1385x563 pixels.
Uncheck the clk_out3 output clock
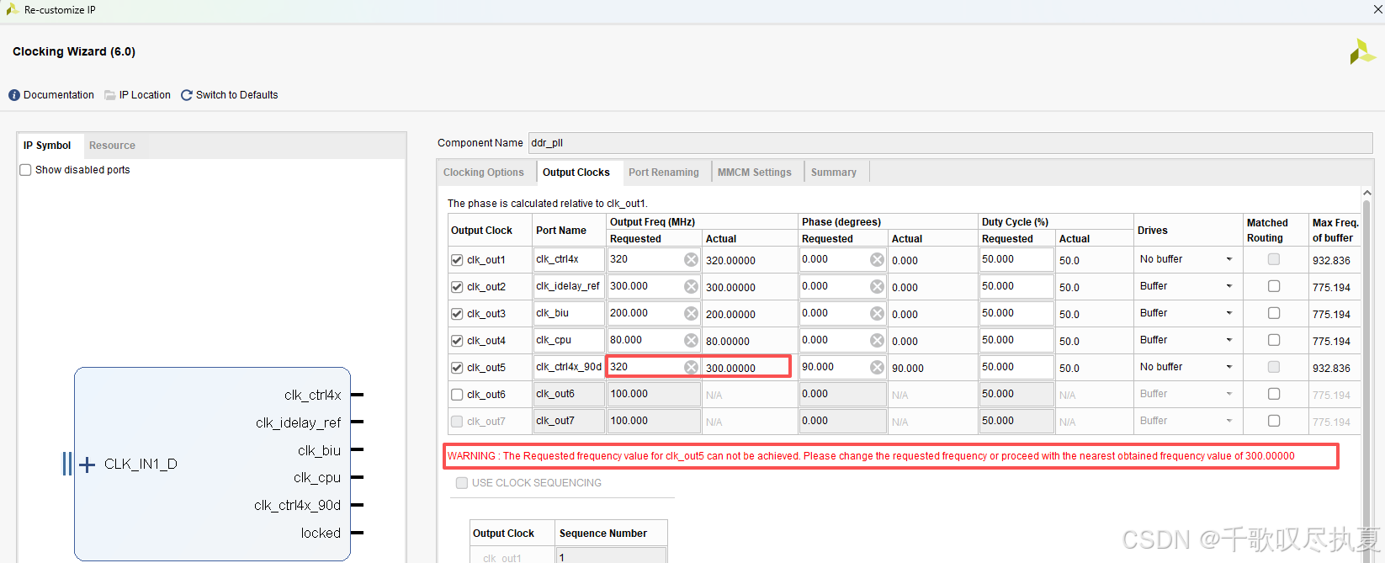coord(457,314)
